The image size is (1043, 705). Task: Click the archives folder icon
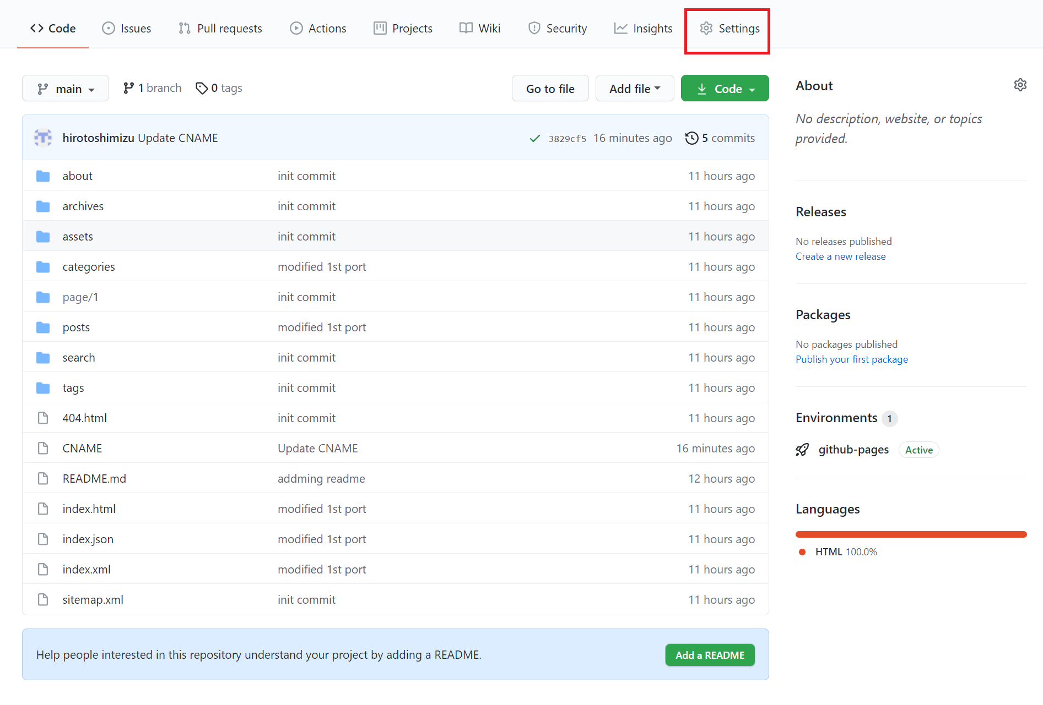[x=43, y=206]
